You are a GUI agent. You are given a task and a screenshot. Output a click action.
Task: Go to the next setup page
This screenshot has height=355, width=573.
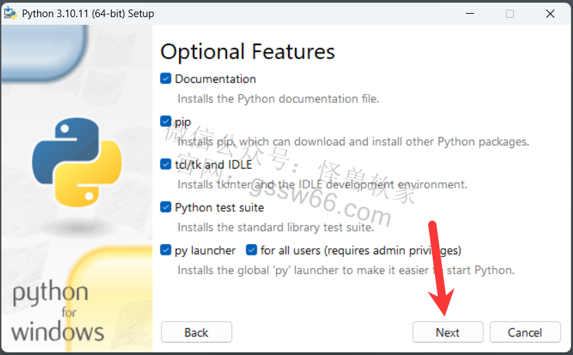click(447, 332)
